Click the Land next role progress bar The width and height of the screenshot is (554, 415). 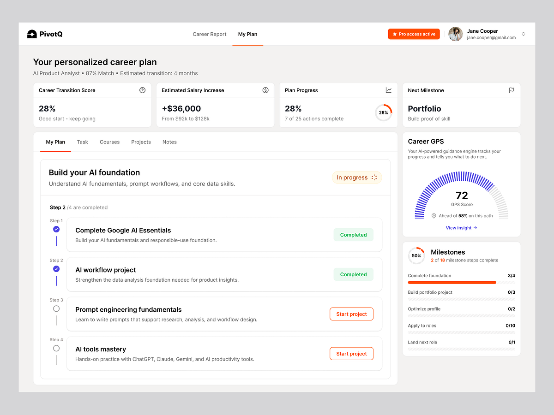pos(462,349)
